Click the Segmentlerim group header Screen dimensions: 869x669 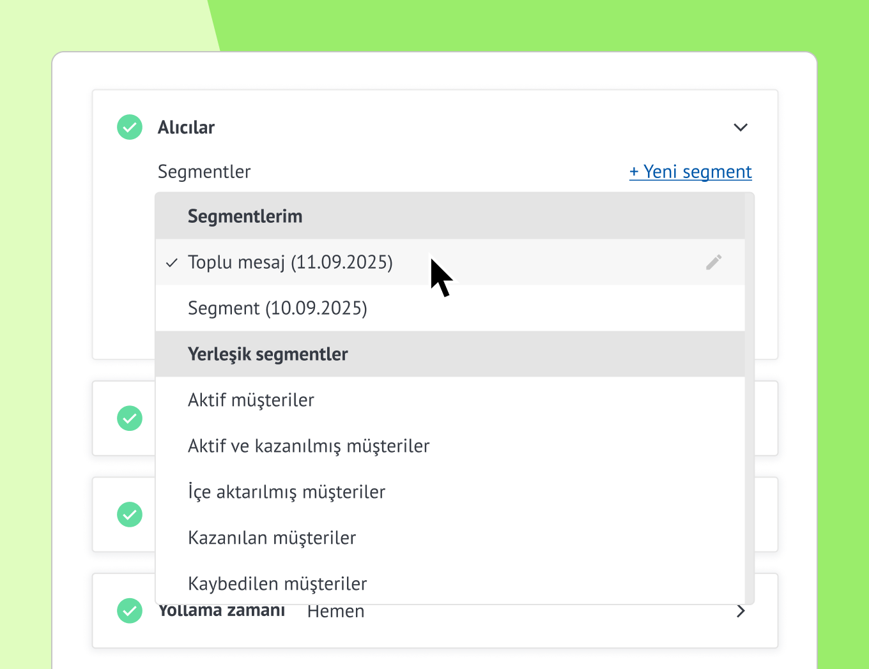[x=245, y=216]
